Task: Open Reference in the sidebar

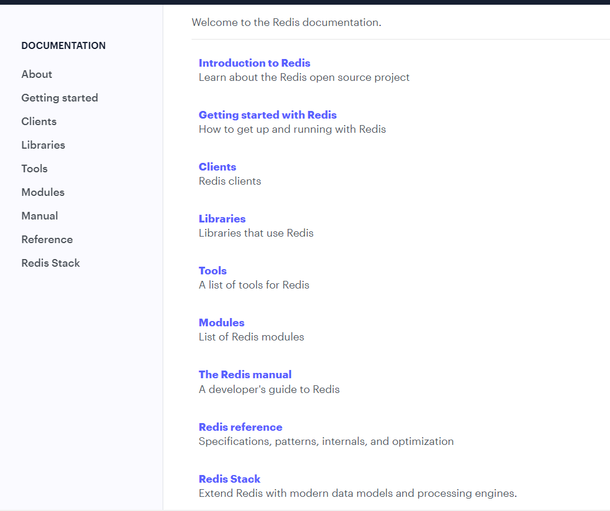Action: pos(47,240)
